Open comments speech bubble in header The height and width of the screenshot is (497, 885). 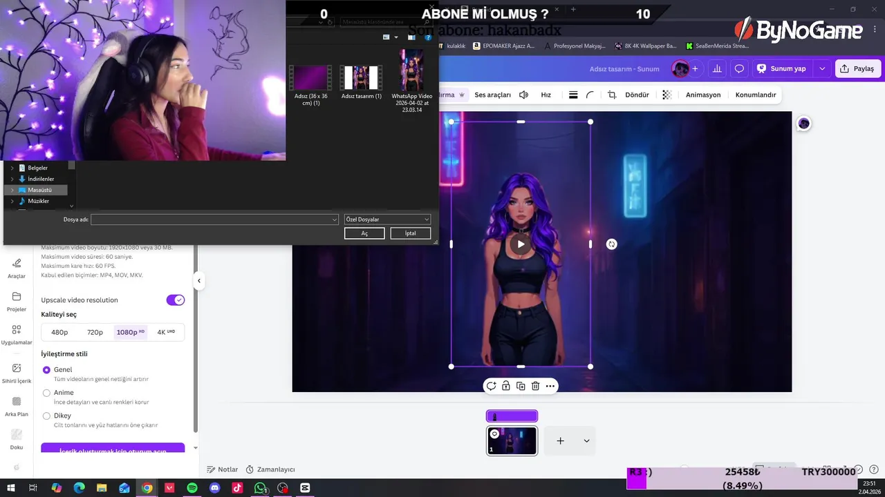[x=739, y=68]
